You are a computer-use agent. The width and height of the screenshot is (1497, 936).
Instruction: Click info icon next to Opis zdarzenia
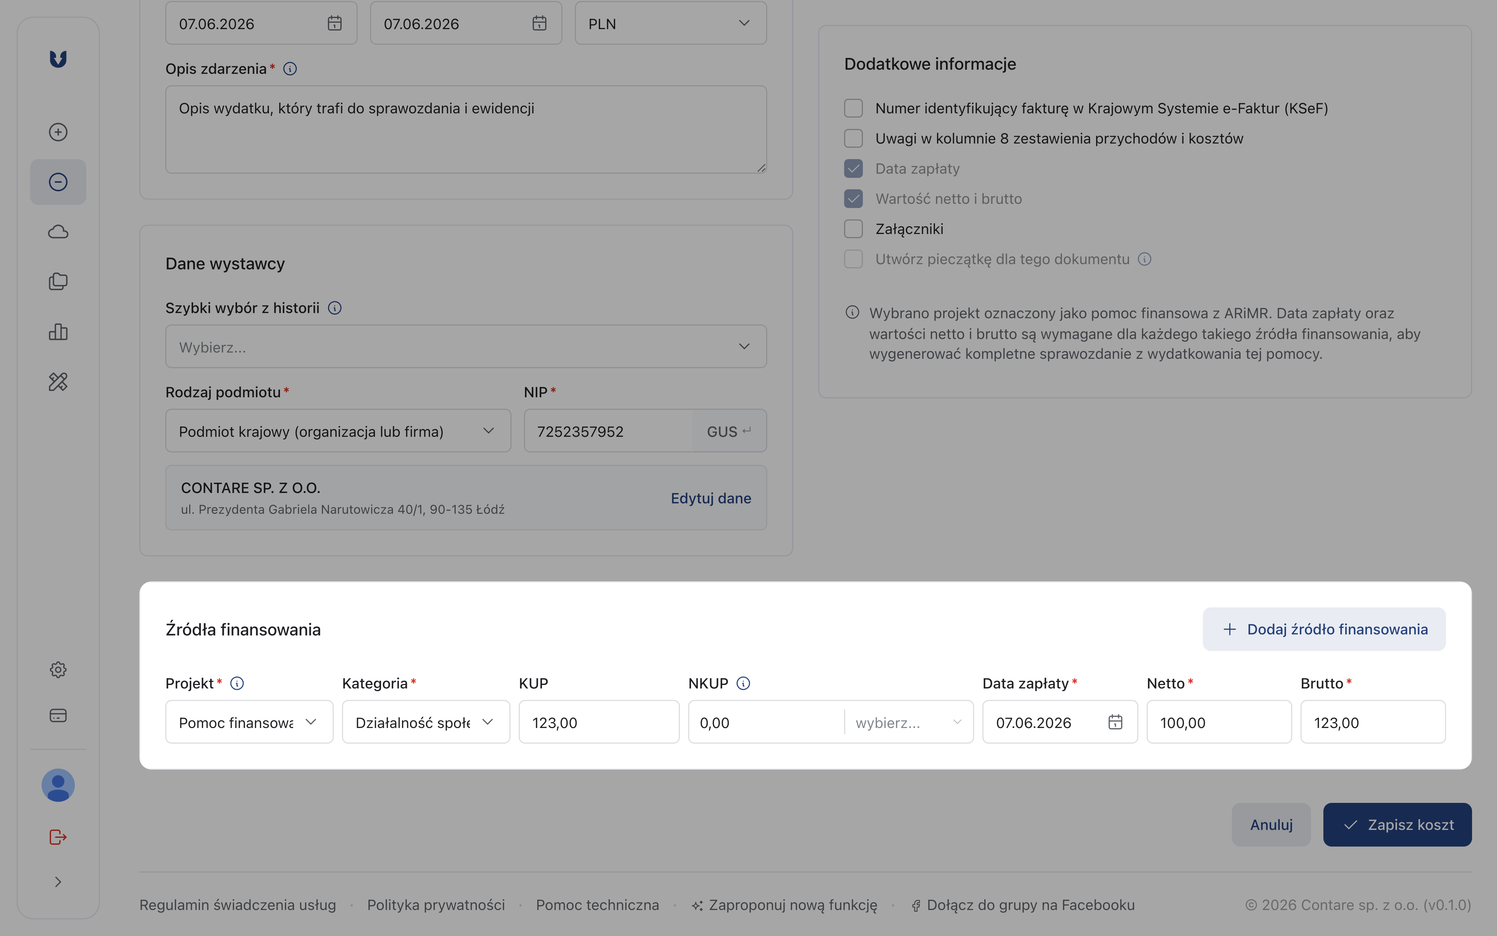(x=290, y=69)
